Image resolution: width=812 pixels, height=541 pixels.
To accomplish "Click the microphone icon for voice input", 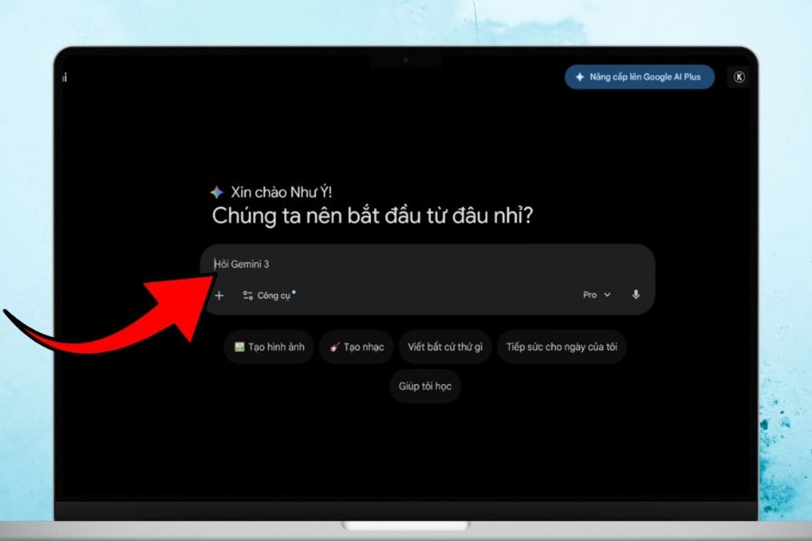I will pyautogui.click(x=636, y=295).
